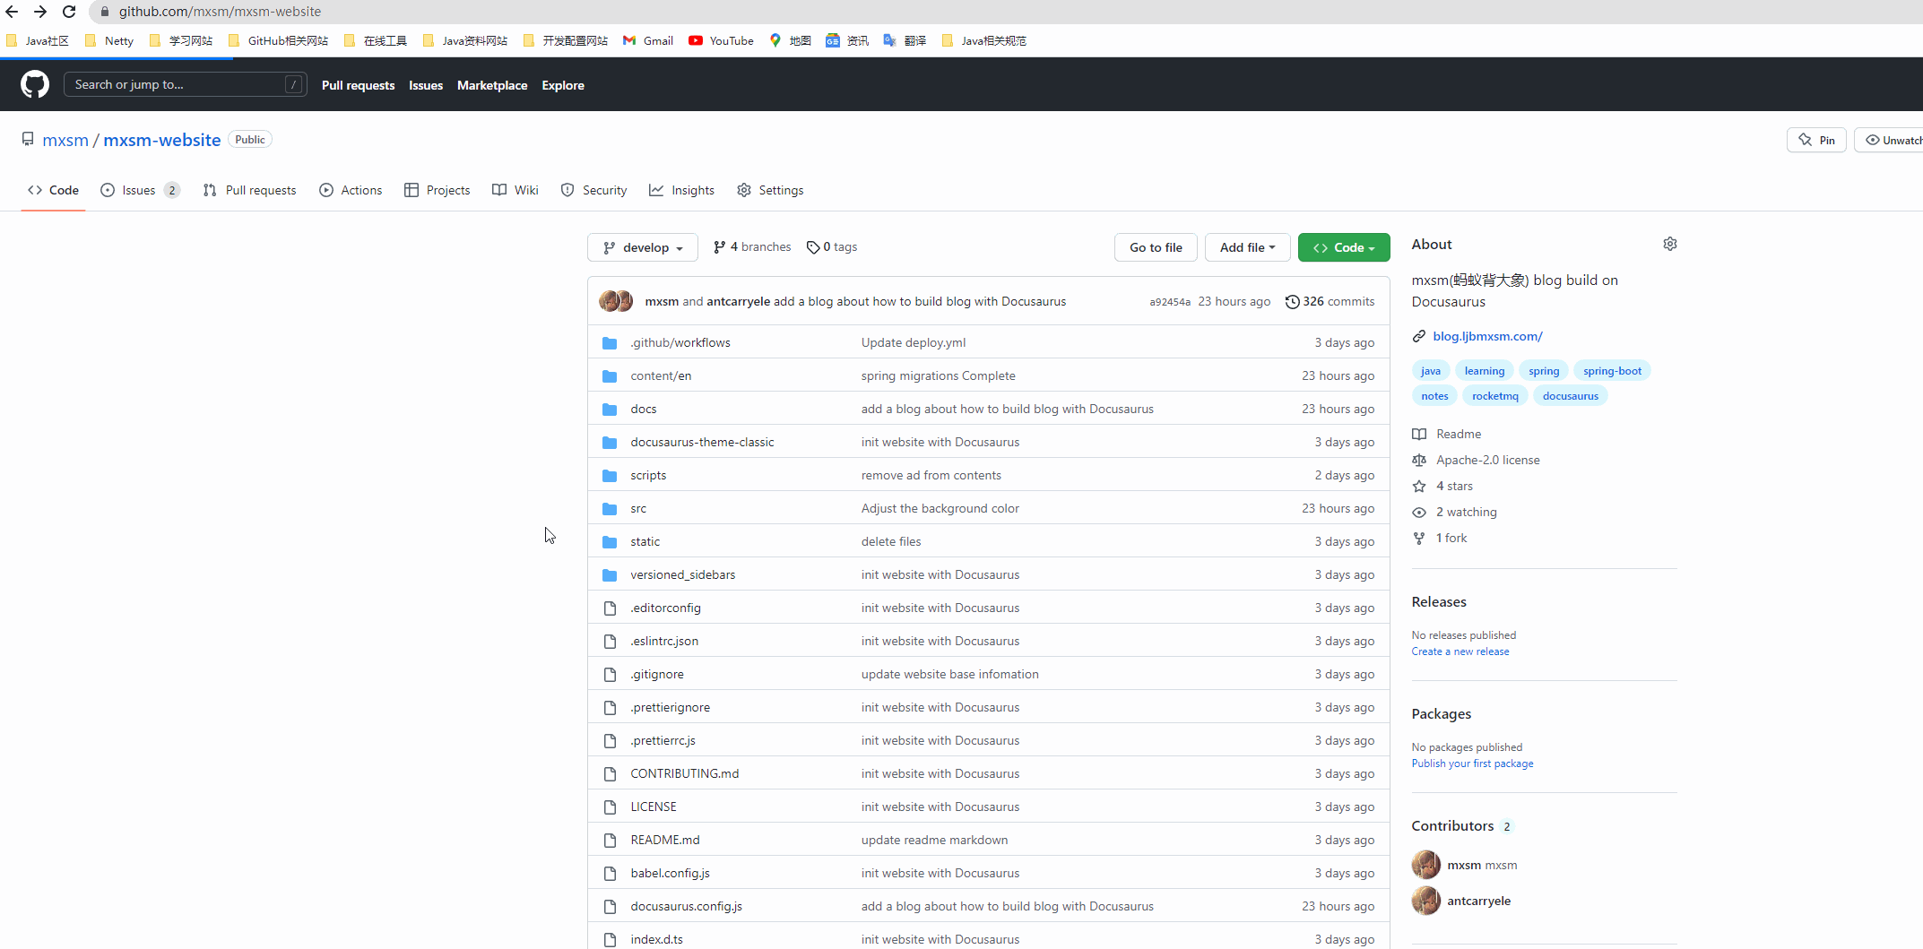
Task: Click the Readme book icon
Action: [1419, 434]
